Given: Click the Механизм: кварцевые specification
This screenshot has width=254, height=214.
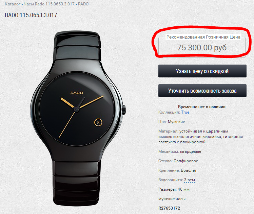Looking at the screenshot, I should (180, 151).
